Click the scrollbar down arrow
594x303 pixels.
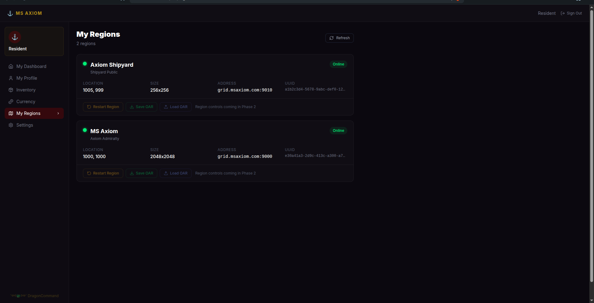592,300
